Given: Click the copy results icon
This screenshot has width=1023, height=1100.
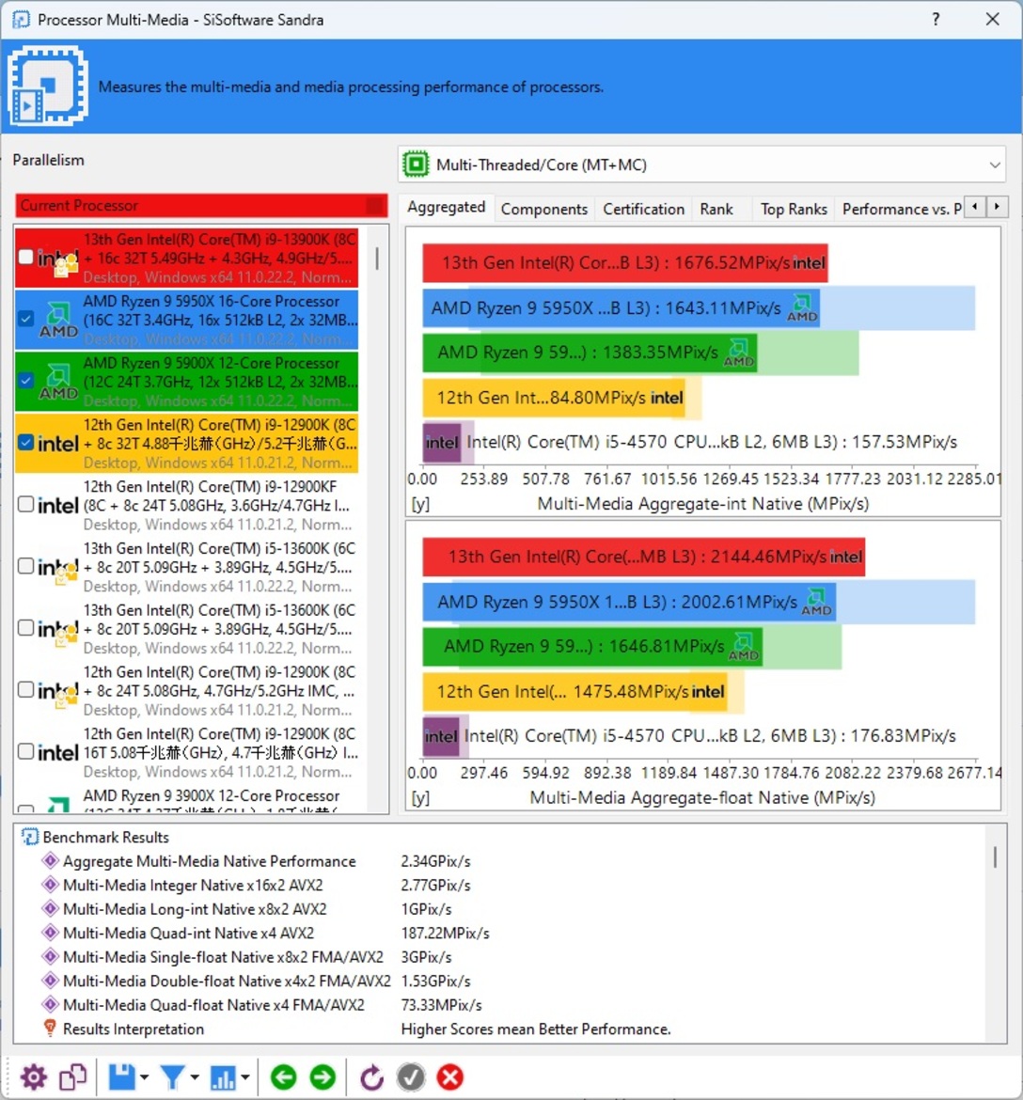Looking at the screenshot, I should (72, 1077).
